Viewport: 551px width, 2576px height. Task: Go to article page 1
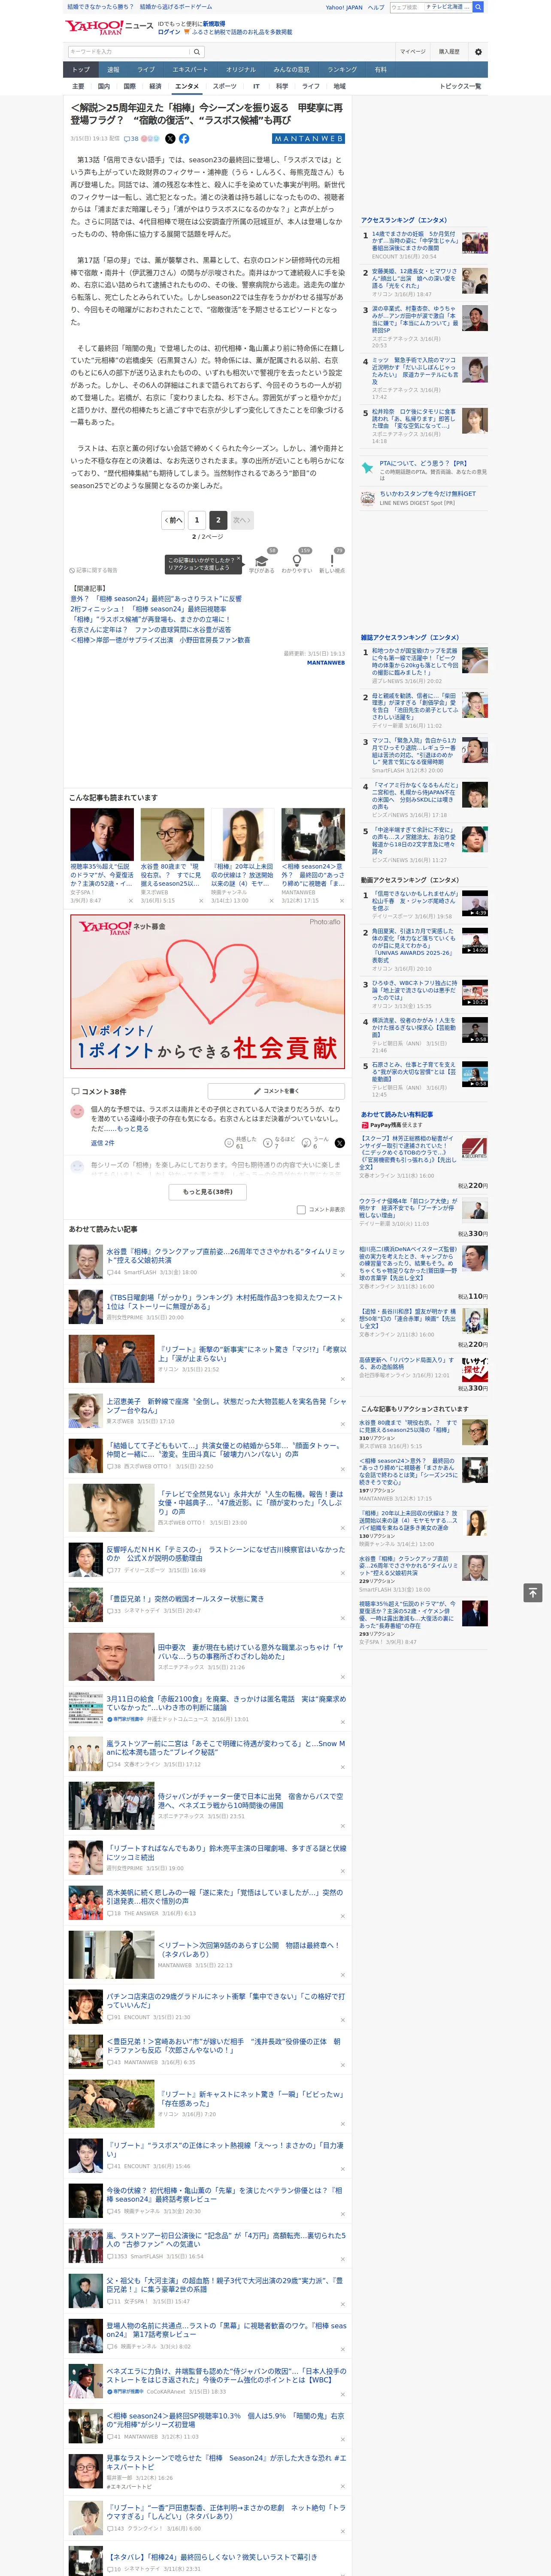tap(197, 520)
